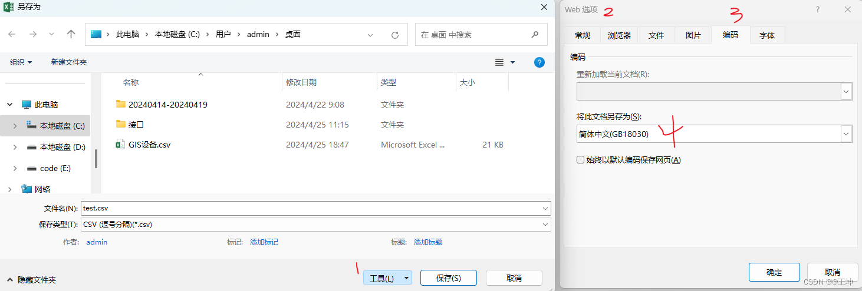The image size is (862, 291).
Task: Switch to 图片 tab in Web 选项
Action: tap(693, 35)
